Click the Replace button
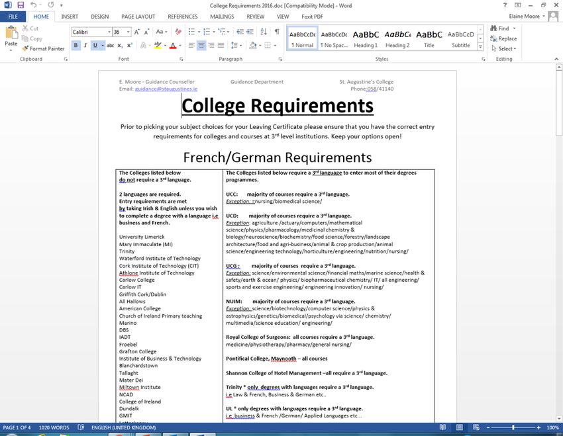Screen dimensions: 563x436 tap(503, 38)
